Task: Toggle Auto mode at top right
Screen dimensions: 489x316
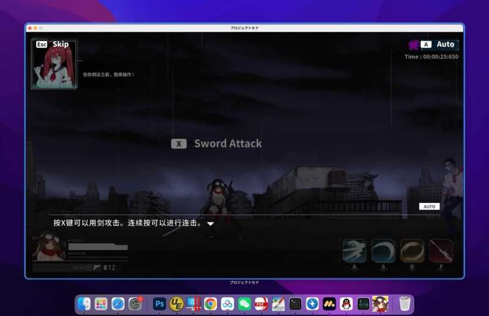Action: [x=439, y=44]
